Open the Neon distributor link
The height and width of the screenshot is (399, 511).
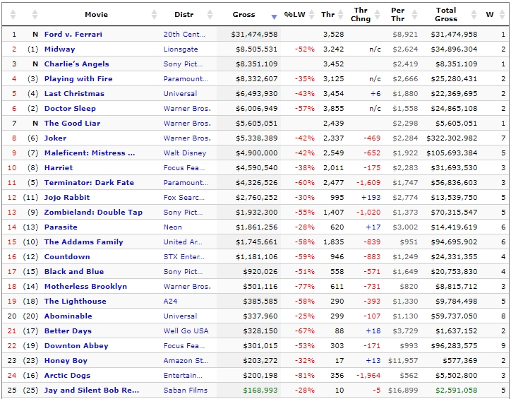173,227
